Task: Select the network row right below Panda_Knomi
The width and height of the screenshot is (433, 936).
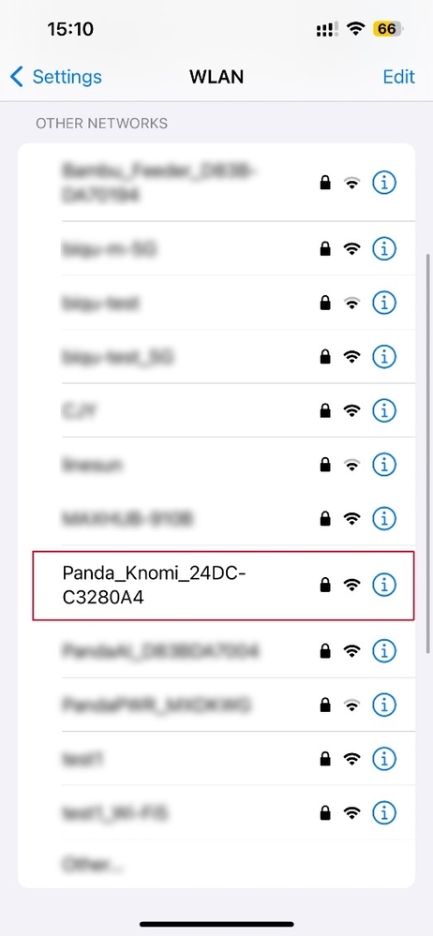Action: (x=216, y=649)
